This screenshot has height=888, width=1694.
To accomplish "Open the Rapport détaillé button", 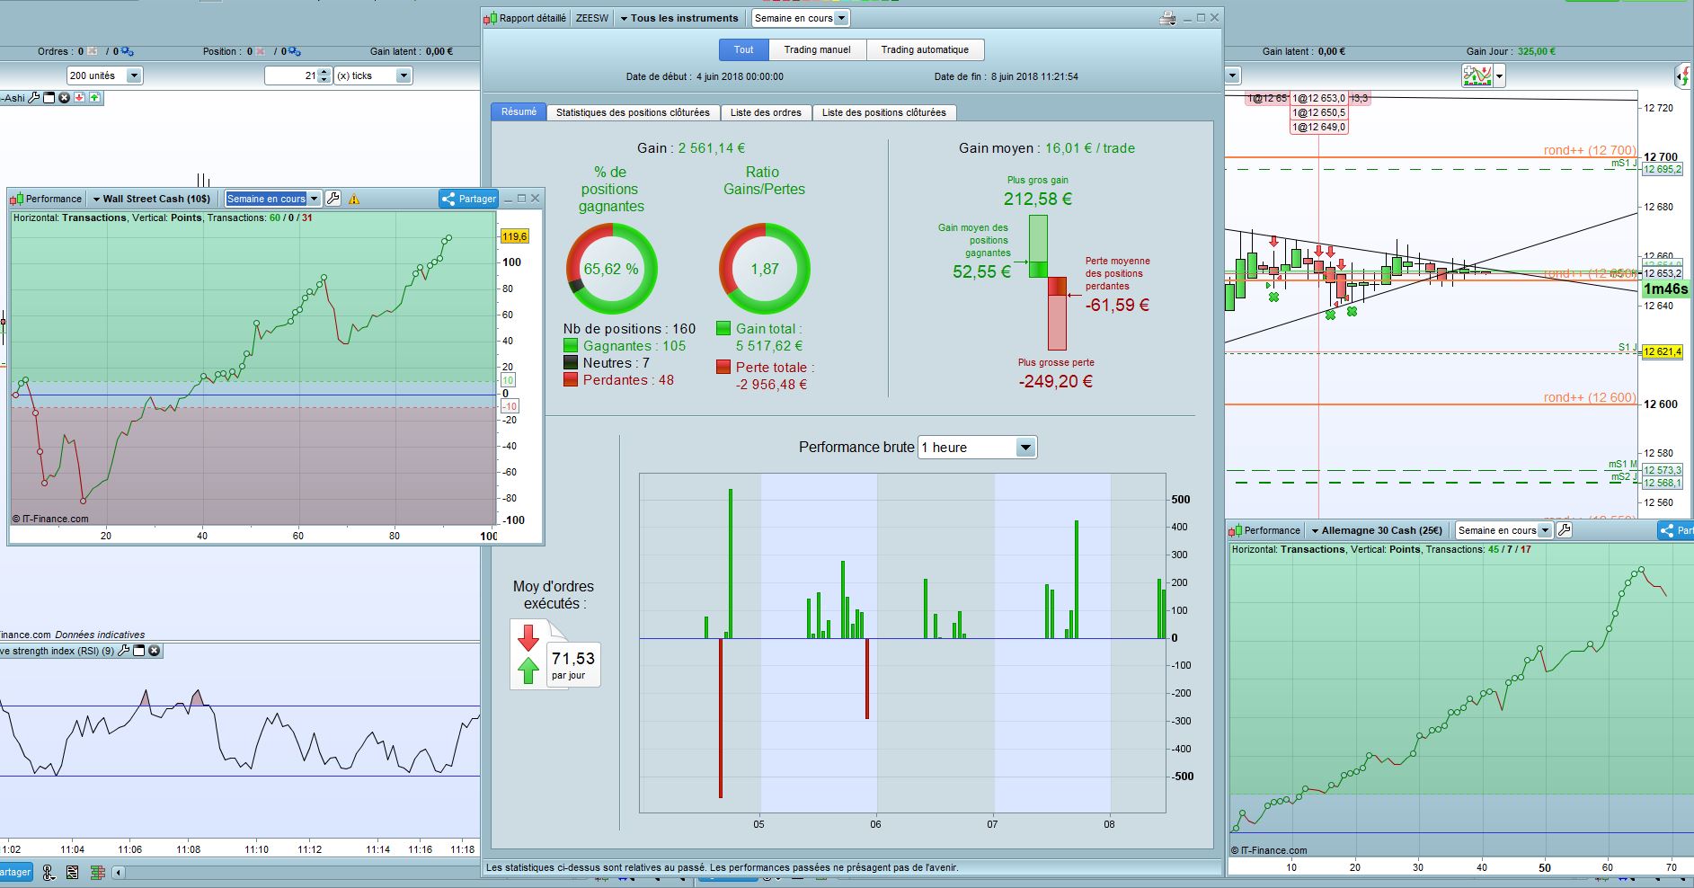I will pyautogui.click(x=526, y=18).
